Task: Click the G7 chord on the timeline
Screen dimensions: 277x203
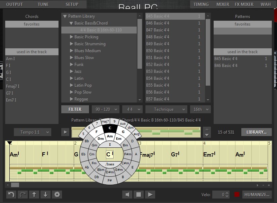Action: coord(175,155)
